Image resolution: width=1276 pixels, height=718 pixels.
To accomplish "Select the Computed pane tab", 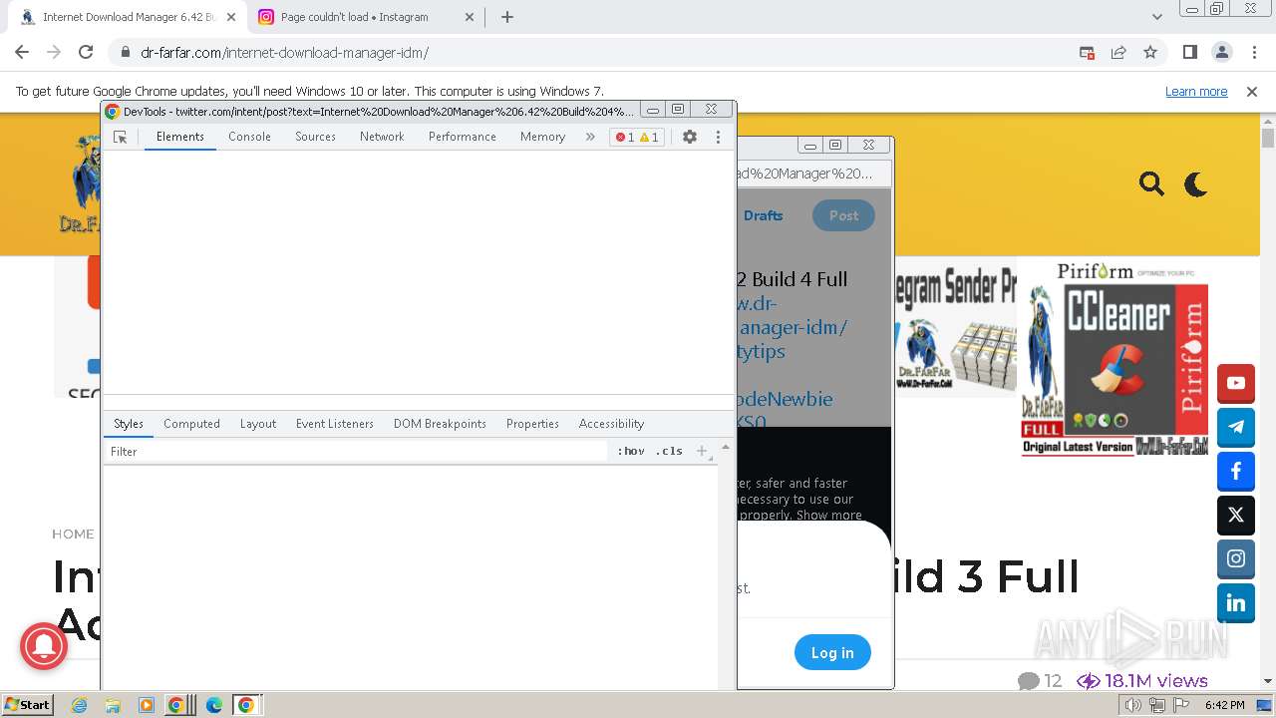I will [191, 424].
